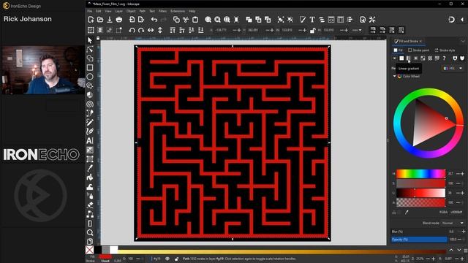Click the Cut scissors icon
The image size is (468, 263).
(x=186, y=20)
